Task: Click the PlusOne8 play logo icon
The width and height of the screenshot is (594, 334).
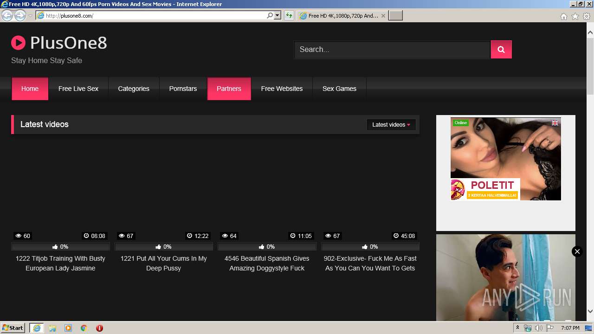Action: (x=18, y=43)
